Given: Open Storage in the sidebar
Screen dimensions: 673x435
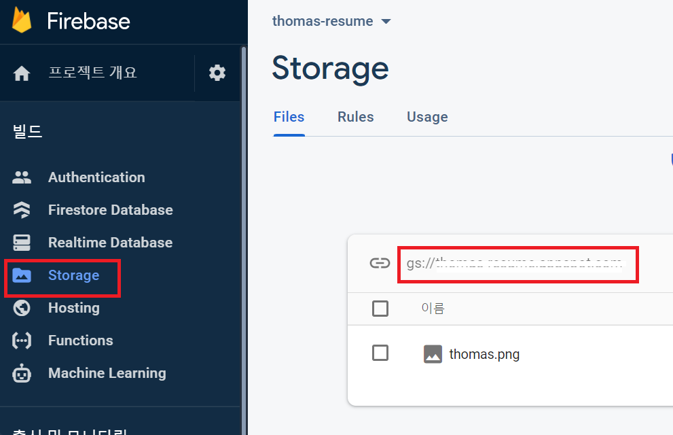Looking at the screenshot, I should coord(74,275).
